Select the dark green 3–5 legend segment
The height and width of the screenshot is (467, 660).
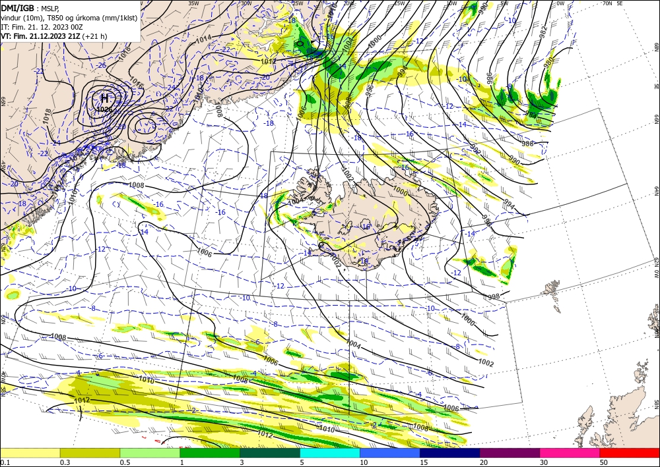pos(270,453)
